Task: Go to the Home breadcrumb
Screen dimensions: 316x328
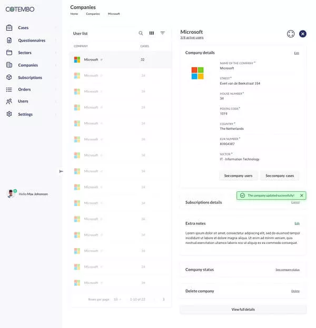Action: [74, 14]
